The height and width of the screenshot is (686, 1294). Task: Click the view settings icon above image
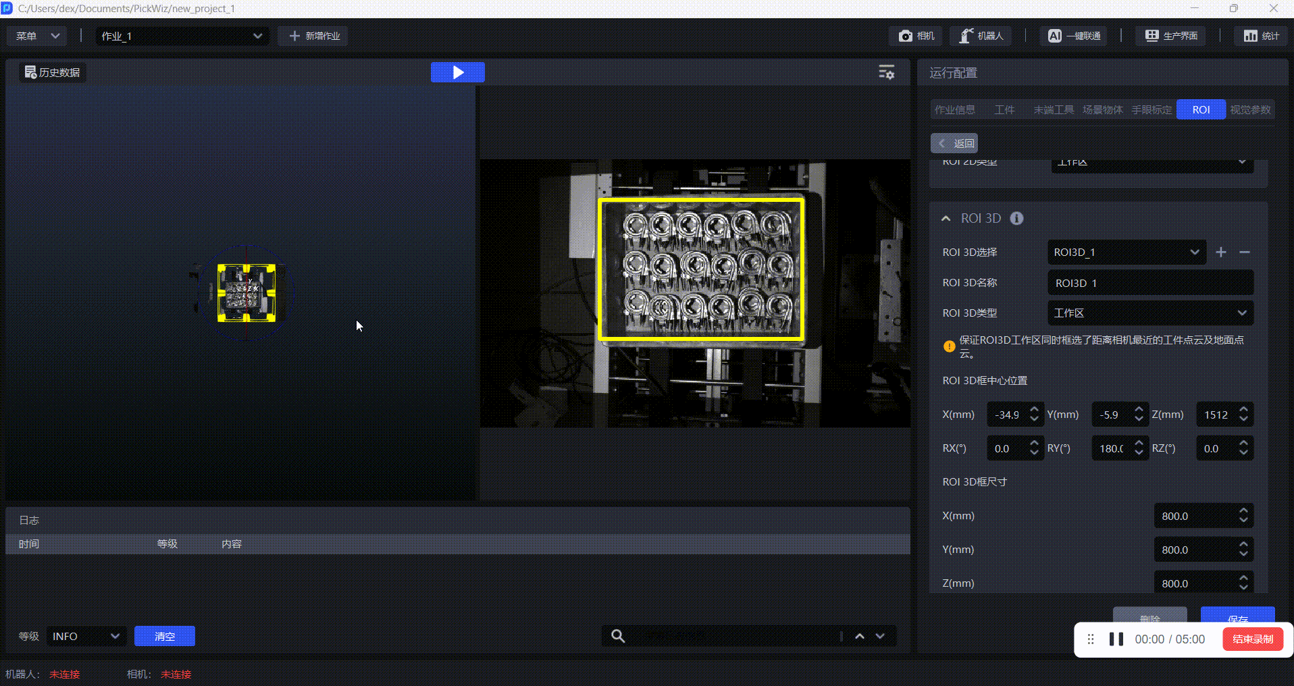click(886, 72)
